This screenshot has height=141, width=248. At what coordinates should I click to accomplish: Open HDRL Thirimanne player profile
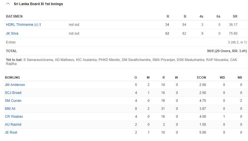click(23, 25)
